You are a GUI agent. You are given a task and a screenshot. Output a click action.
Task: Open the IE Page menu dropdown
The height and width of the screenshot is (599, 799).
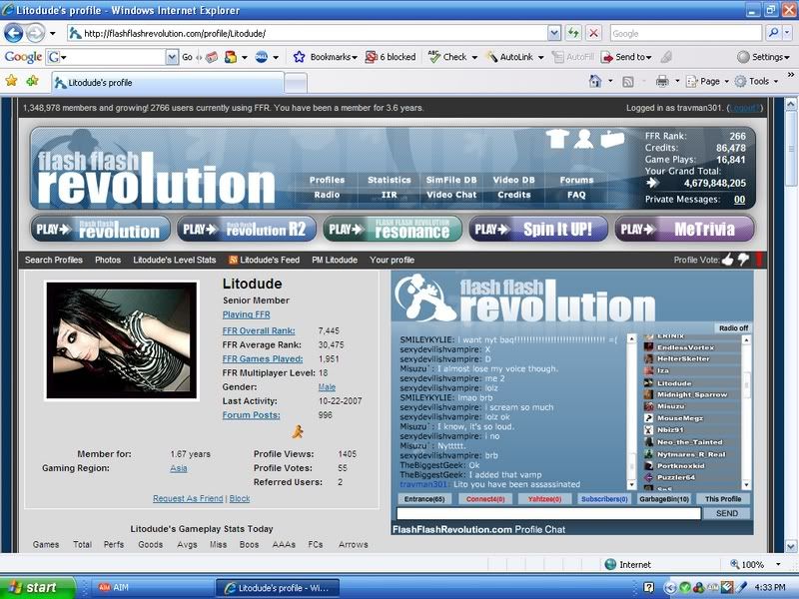coord(709,81)
